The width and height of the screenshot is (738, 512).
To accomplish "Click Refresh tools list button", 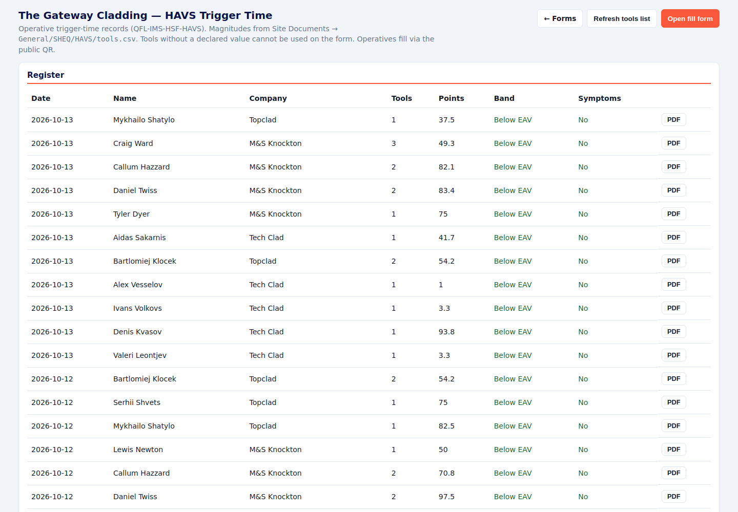I will [622, 18].
